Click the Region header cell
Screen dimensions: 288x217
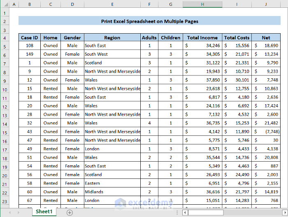tap(112, 37)
